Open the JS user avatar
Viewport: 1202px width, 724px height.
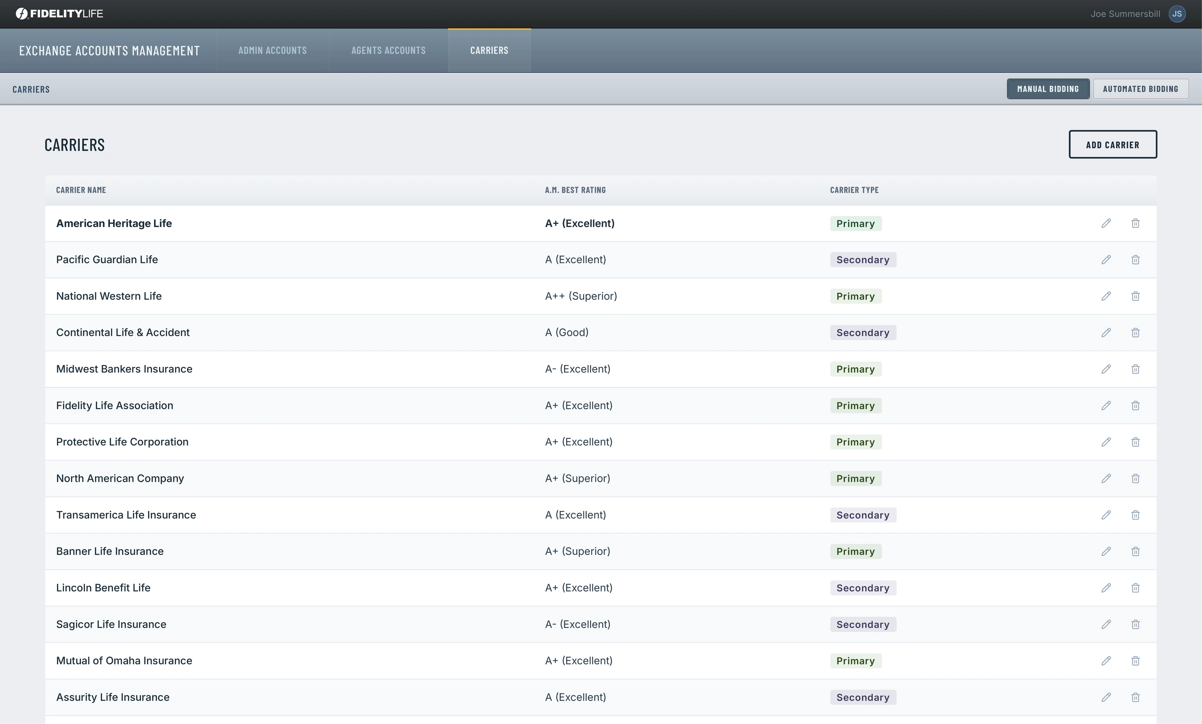pyautogui.click(x=1177, y=14)
